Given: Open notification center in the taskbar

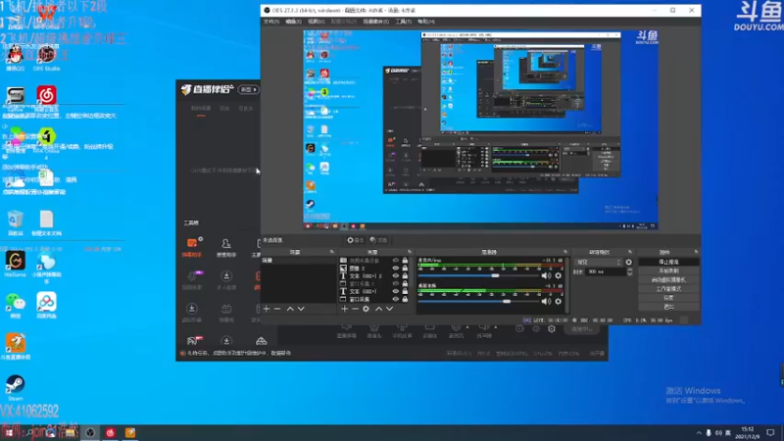Looking at the screenshot, I should click(x=770, y=432).
